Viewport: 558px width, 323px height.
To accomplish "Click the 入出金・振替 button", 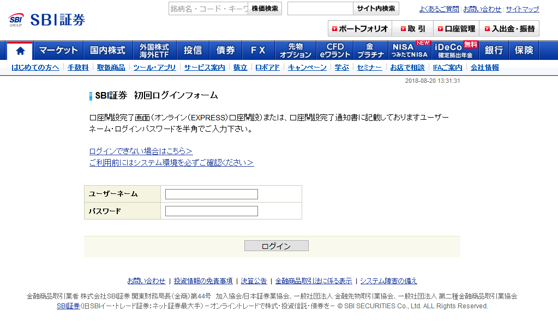I will [x=509, y=29].
